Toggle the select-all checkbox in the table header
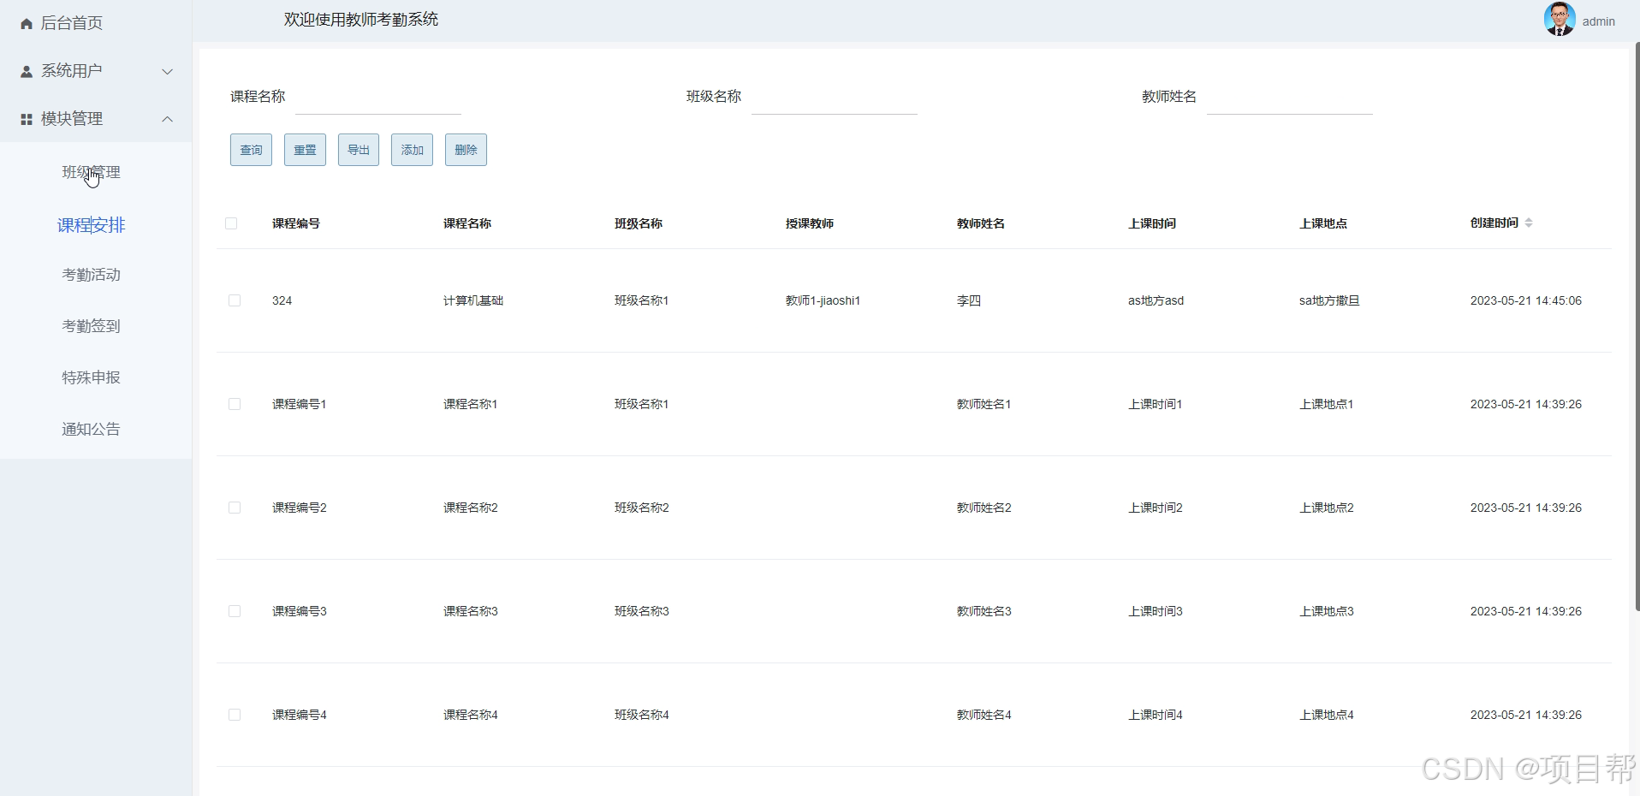 231,223
